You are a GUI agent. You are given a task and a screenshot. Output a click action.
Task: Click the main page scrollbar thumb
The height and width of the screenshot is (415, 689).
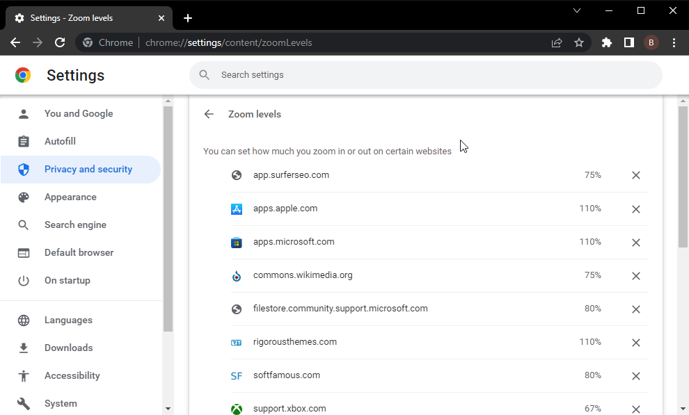coord(683,177)
